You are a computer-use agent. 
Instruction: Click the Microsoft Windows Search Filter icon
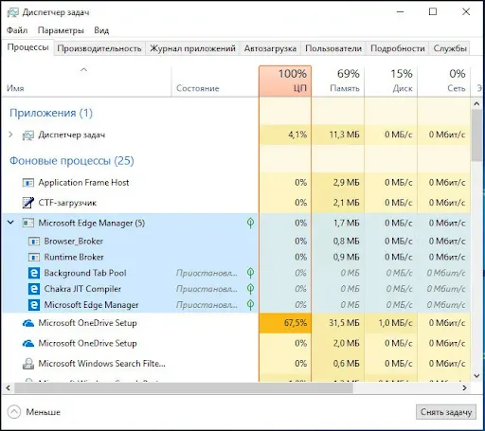click(28, 364)
